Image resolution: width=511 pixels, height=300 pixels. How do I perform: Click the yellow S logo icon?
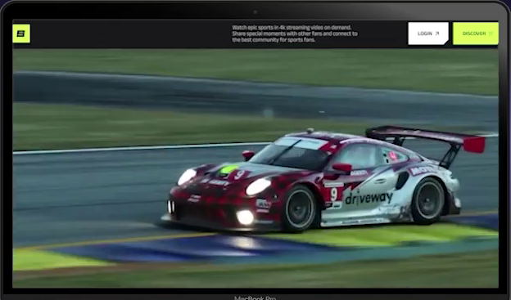(21, 34)
